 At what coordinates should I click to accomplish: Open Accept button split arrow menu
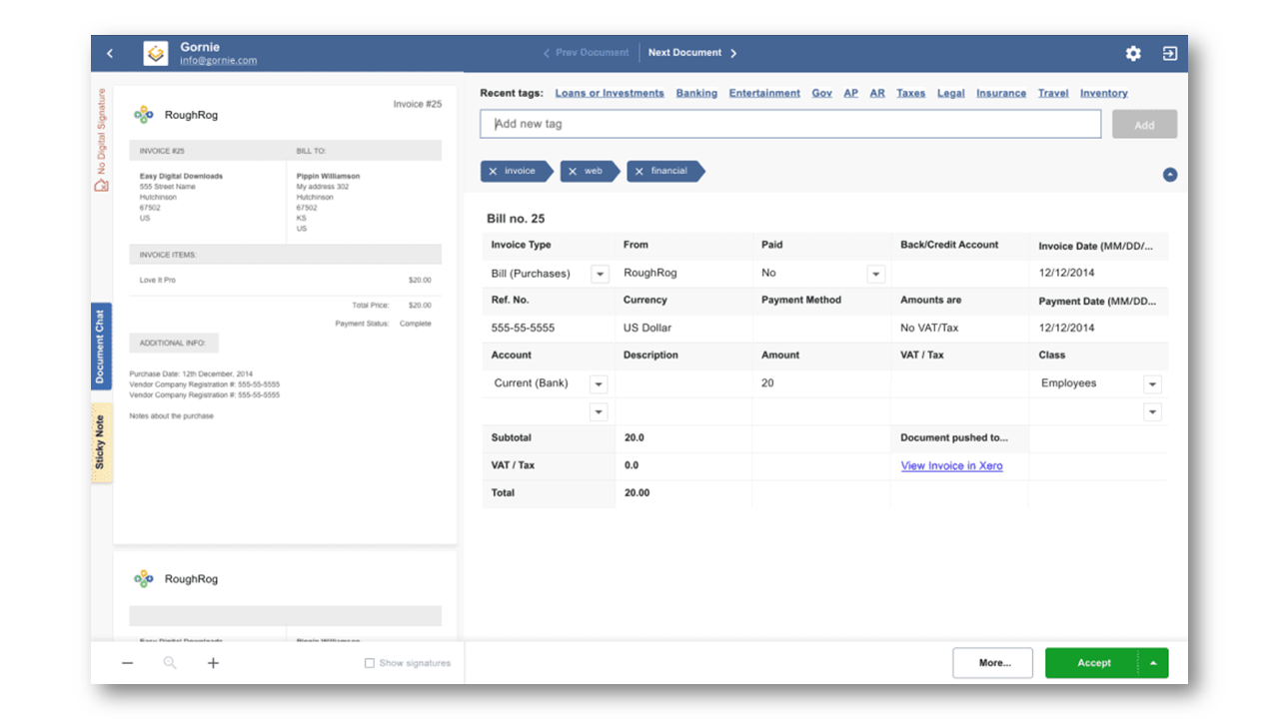(x=1153, y=663)
